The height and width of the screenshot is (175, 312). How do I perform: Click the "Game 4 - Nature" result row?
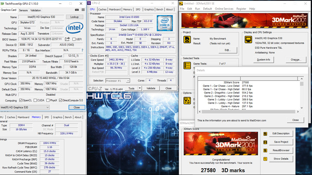[x=237, y=107]
